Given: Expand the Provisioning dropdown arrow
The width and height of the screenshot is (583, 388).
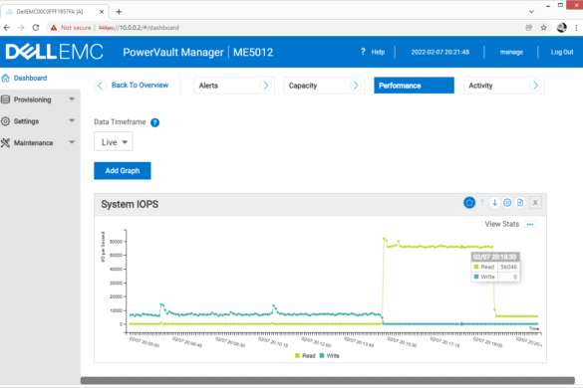Looking at the screenshot, I should point(72,99).
